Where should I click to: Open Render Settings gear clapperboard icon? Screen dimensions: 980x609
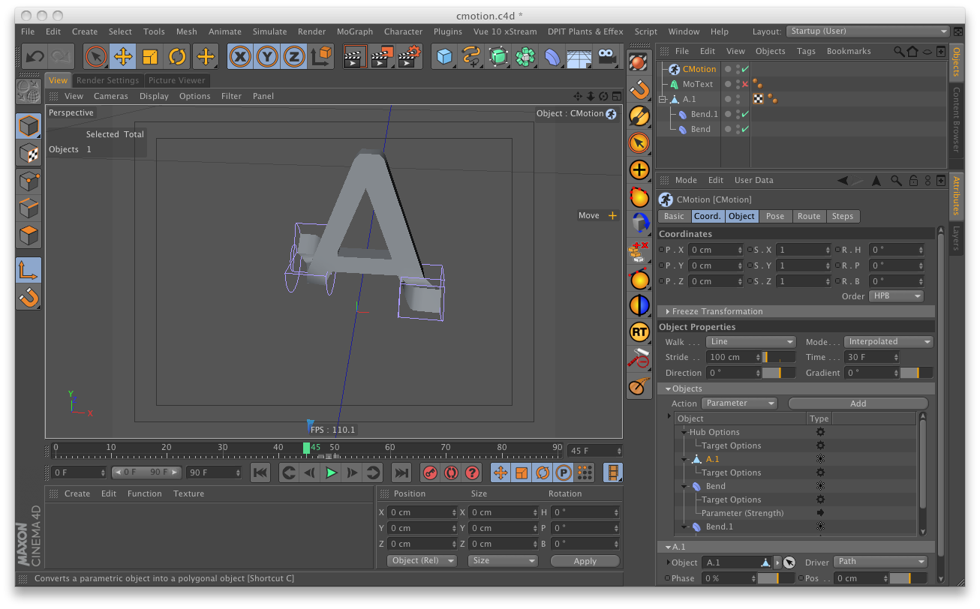click(409, 56)
